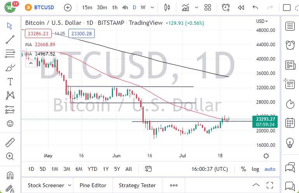This screenshot has width=299, height=193.
Task: Click the zoom in magnifier tool
Action: (10, 156)
